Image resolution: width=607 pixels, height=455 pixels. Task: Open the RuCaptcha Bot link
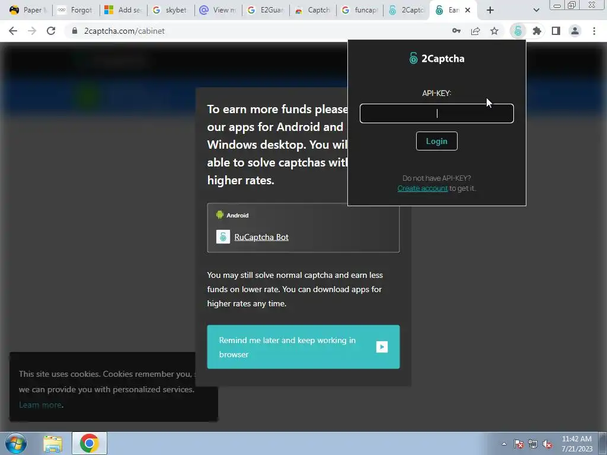pos(261,237)
